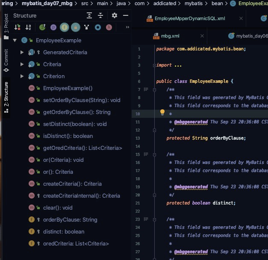Select setDistinct(boolean) method
Screen dimensions: 268x260
click(75, 124)
